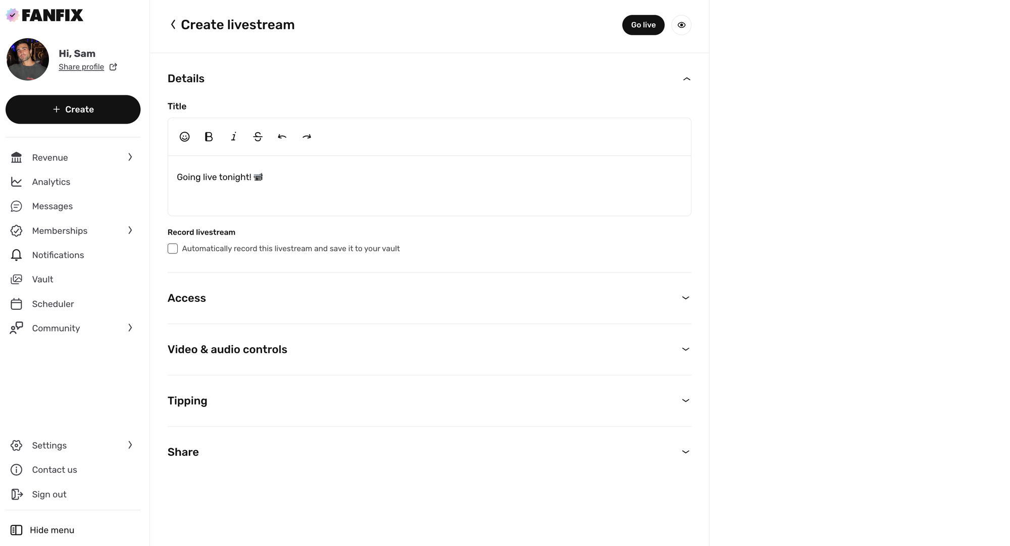Toggle the livestream preview eye button

[681, 25]
